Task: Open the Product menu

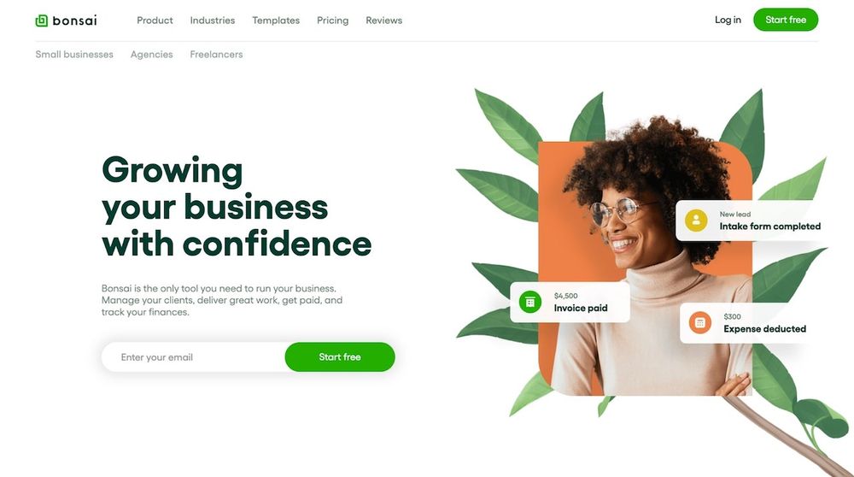Action: point(155,21)
